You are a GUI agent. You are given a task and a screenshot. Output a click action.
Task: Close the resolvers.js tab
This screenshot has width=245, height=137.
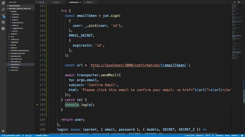click(x=80, y=2)
